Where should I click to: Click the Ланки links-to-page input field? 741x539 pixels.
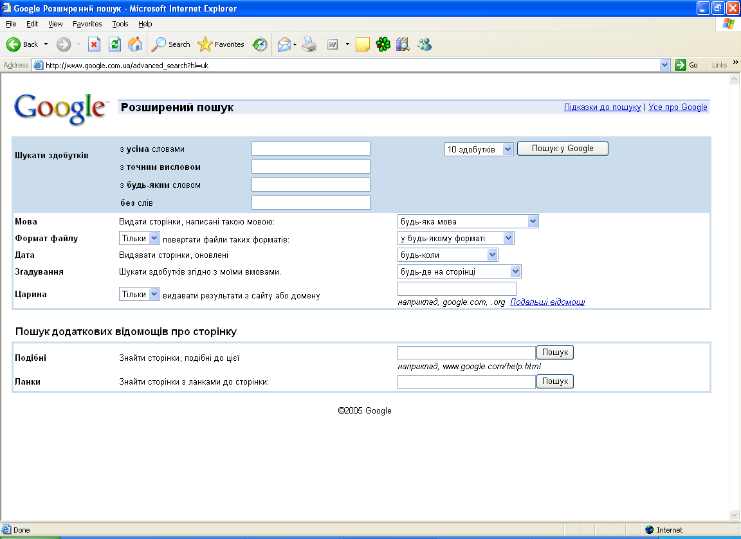466,381
